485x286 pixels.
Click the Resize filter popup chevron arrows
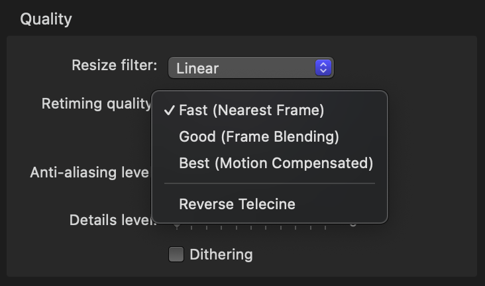tap(323, 67)
